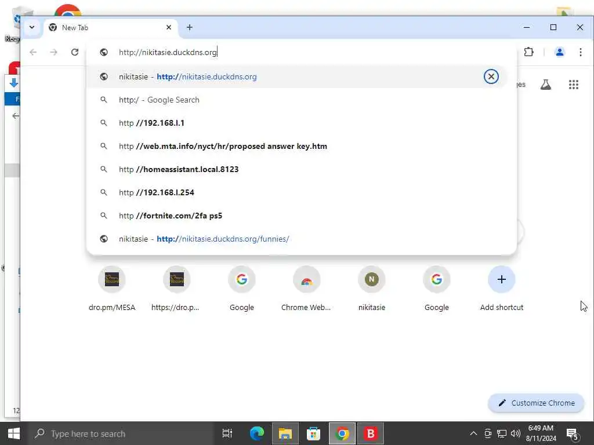The width and height of the screenshot is (594, 445).
Task: Click the Add shortcut plus tile
Action: click(502, 289)
